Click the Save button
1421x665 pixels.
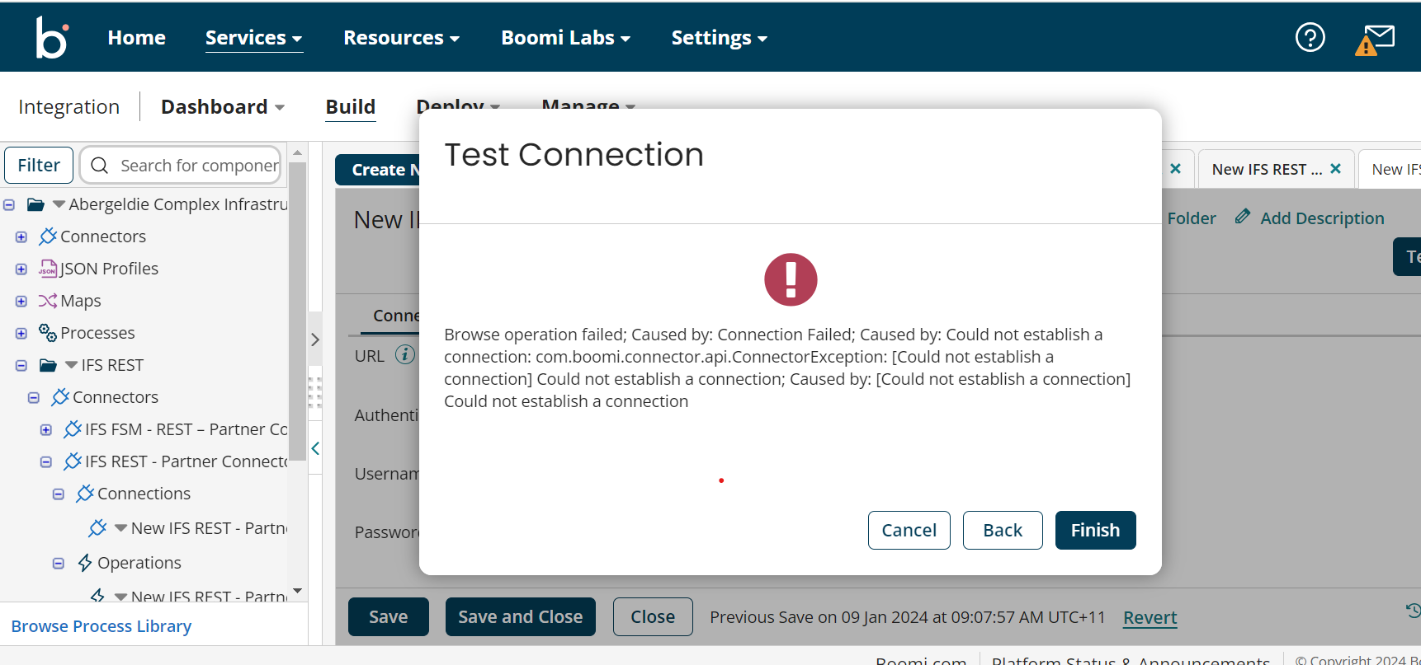[x=388, y=616]
